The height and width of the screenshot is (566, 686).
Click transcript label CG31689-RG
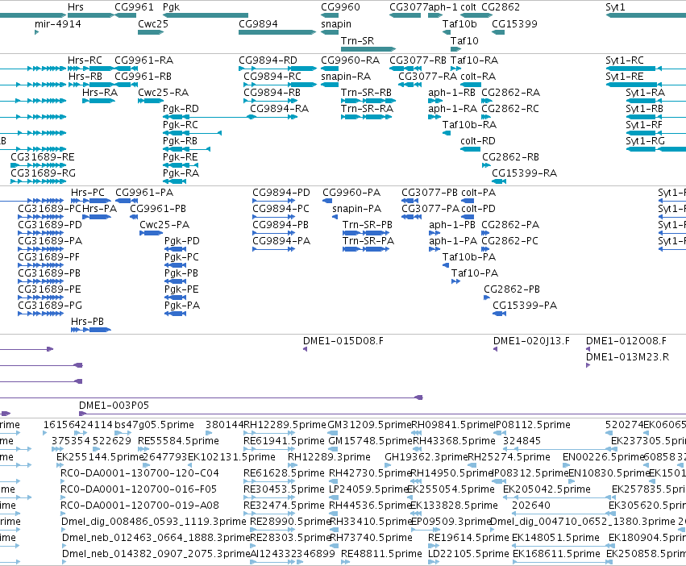pos(44,173)
